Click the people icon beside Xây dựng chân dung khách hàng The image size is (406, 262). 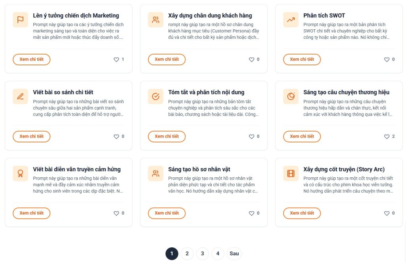coord(155,20)
